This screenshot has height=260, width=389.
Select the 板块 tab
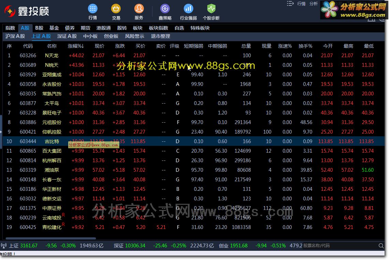pyautogui.click(x=138, y=28)
